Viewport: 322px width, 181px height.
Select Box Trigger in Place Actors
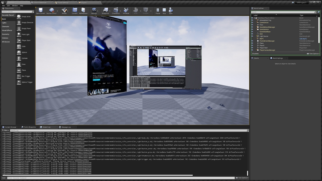[x=25, y=76]
